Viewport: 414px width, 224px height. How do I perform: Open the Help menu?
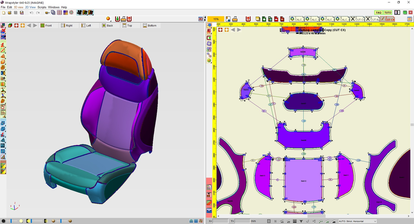[x=64, y=7]
